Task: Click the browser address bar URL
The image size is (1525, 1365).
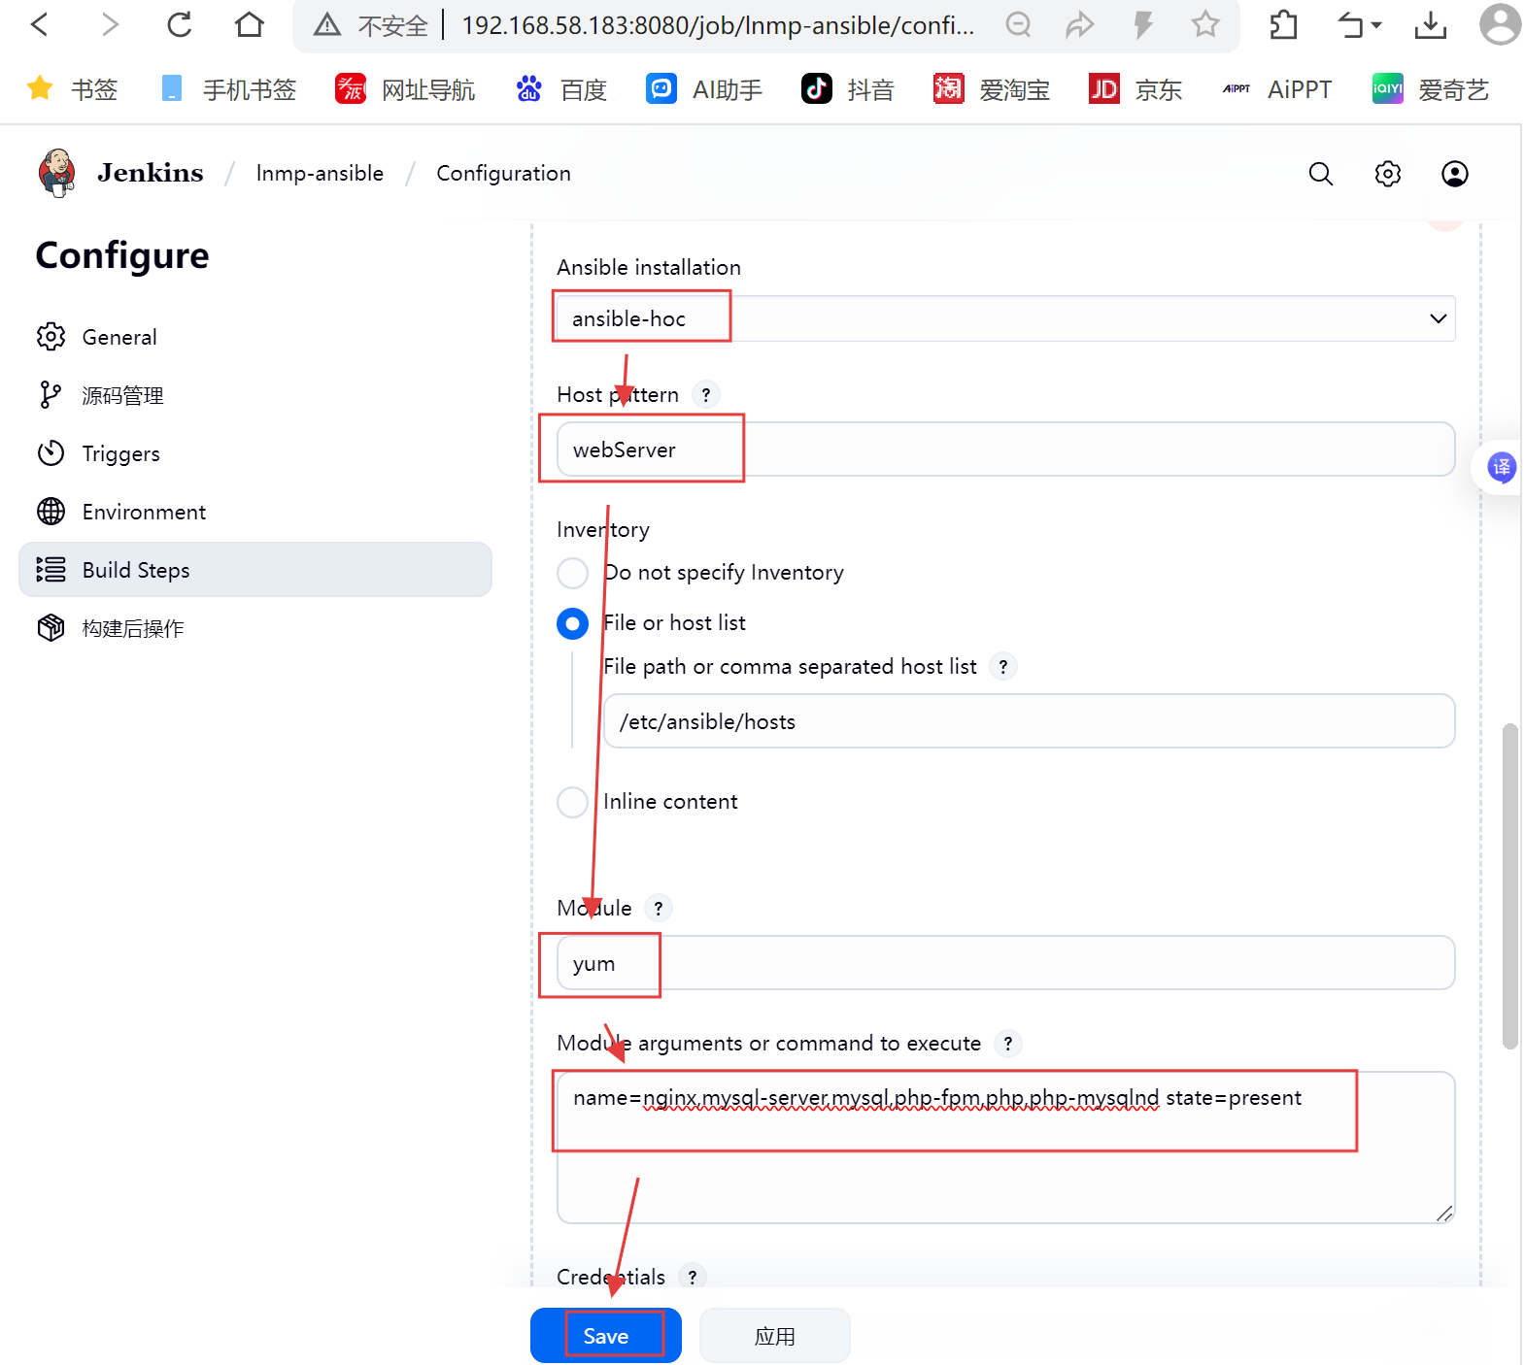Action: 717,25
